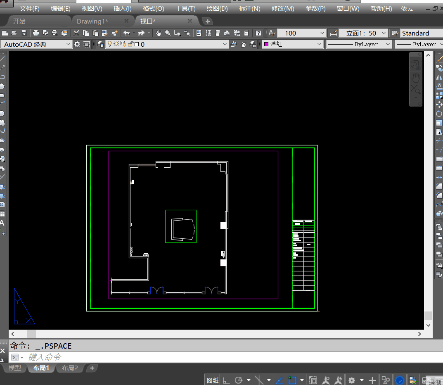Click the horizontal scrollbar right arrow

point(419,334)
